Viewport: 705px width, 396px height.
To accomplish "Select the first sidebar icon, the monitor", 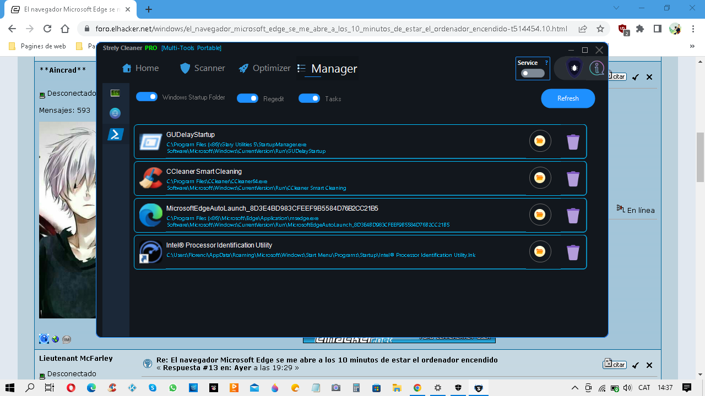I will [115, 93].
